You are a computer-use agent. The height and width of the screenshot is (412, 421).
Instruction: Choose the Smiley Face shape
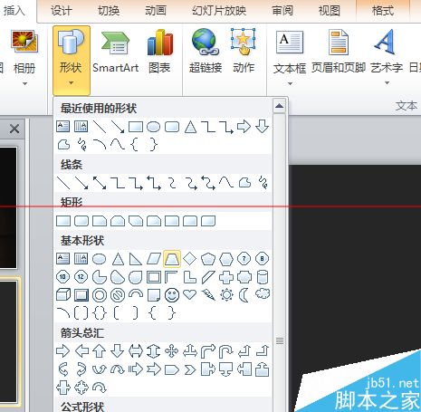pyautogui.click(x=172, y=295)
